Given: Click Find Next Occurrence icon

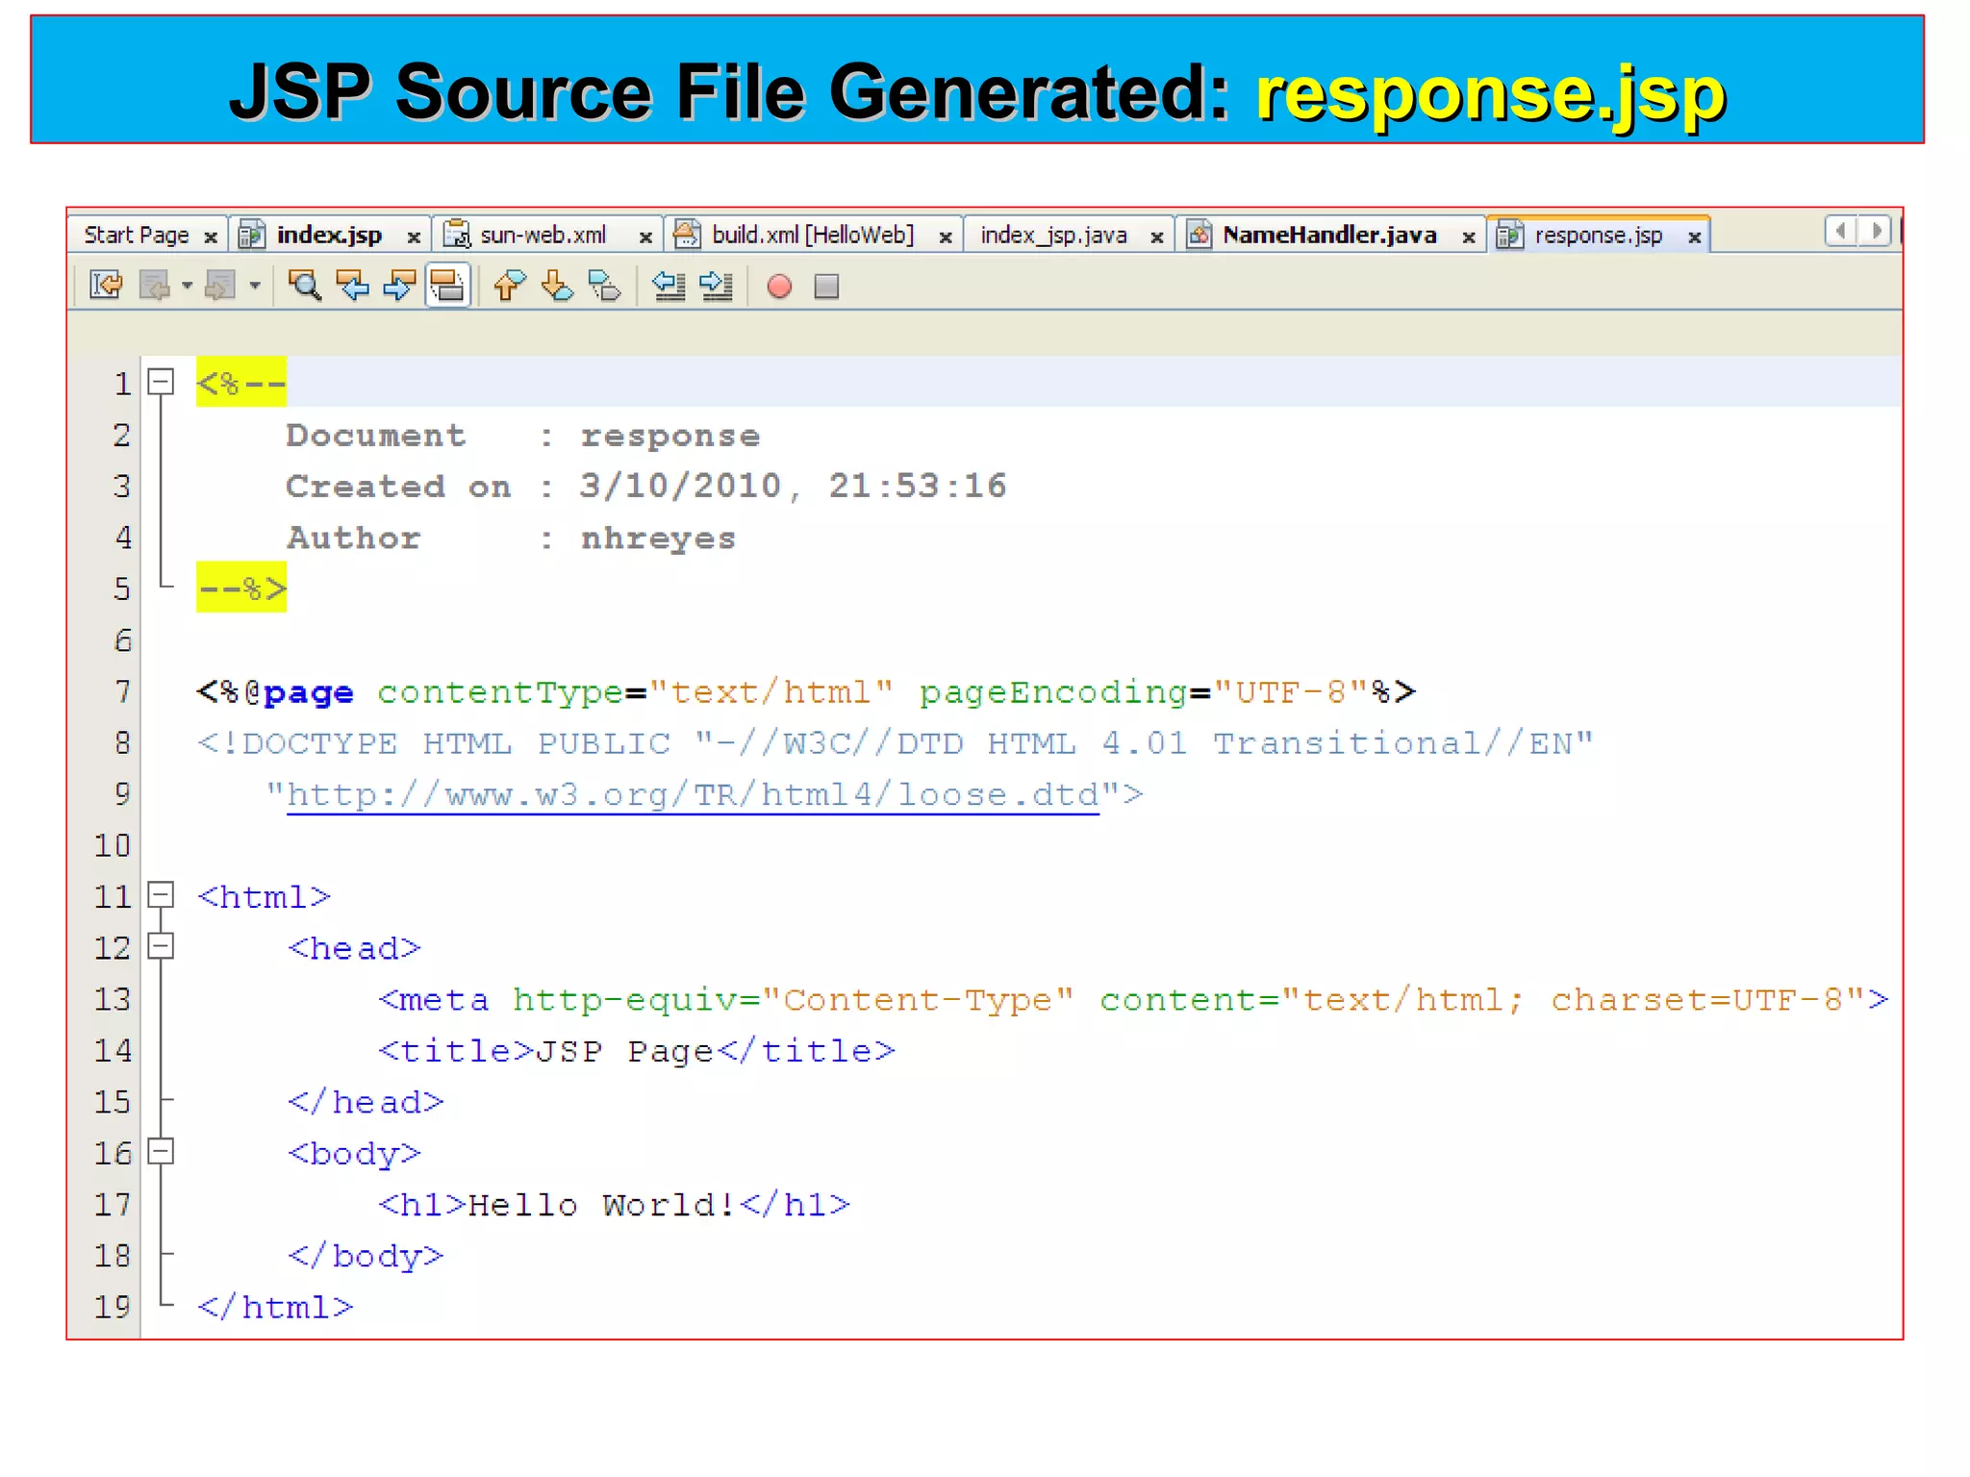Looking at the screenshot, I should tap(399, 286).
